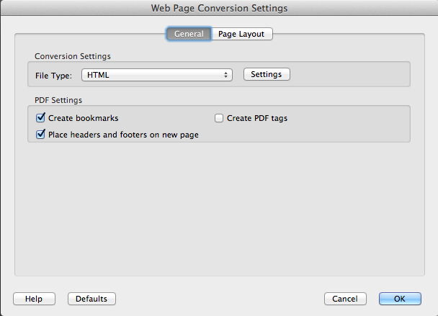
Task: Open Help for conversion settings
Action: pyautogui.click(x=34, y=299)
